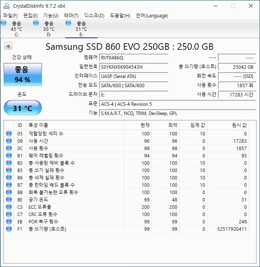
Task: Open the 디스크(D) menu
Action: point(94,16)
